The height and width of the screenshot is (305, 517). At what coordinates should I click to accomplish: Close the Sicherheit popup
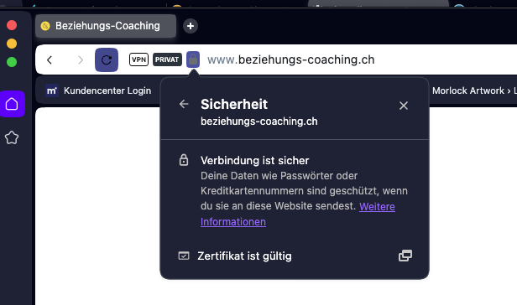pyautogui.click(x=404, y=106)
